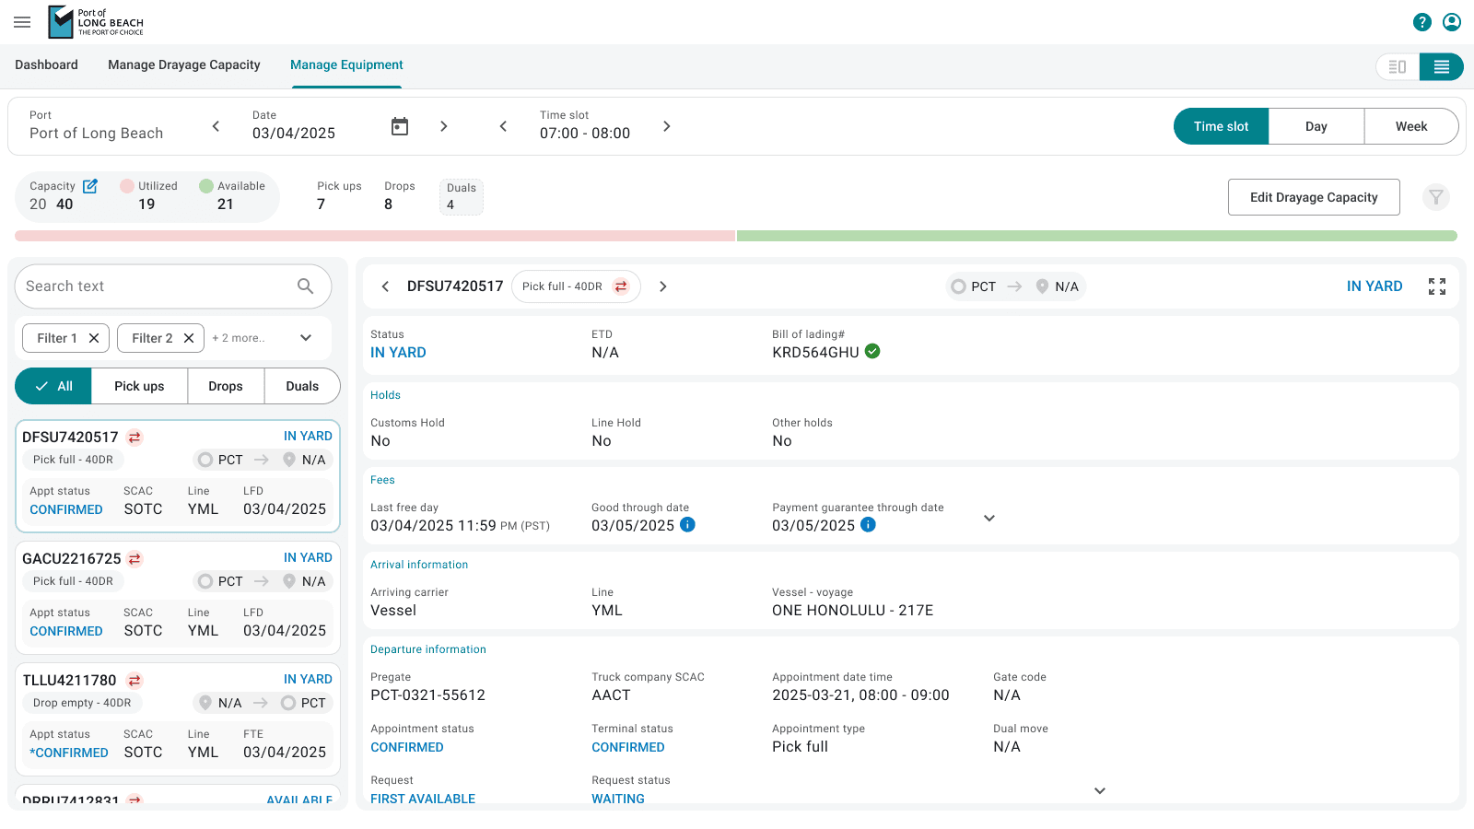Open the date picker calendar icon

click(400, 126)
